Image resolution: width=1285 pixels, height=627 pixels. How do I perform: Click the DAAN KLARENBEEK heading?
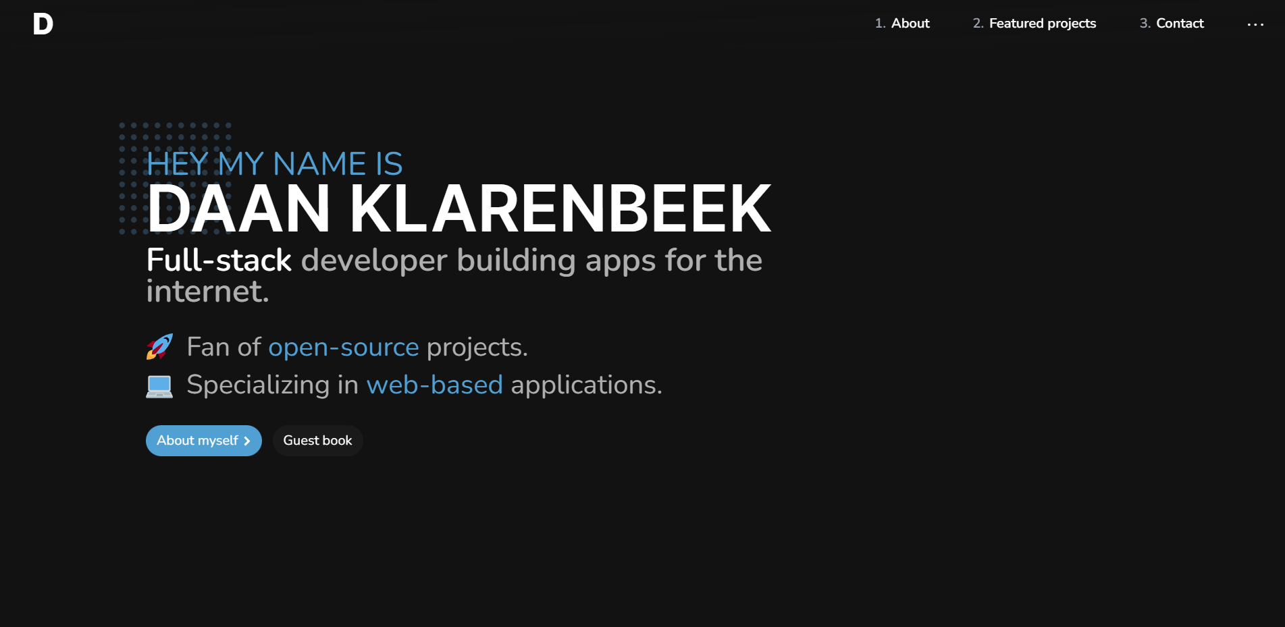pyautogui.click(x=458, y=209)
